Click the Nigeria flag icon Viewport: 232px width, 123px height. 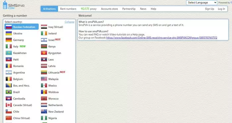pos(44,118)
